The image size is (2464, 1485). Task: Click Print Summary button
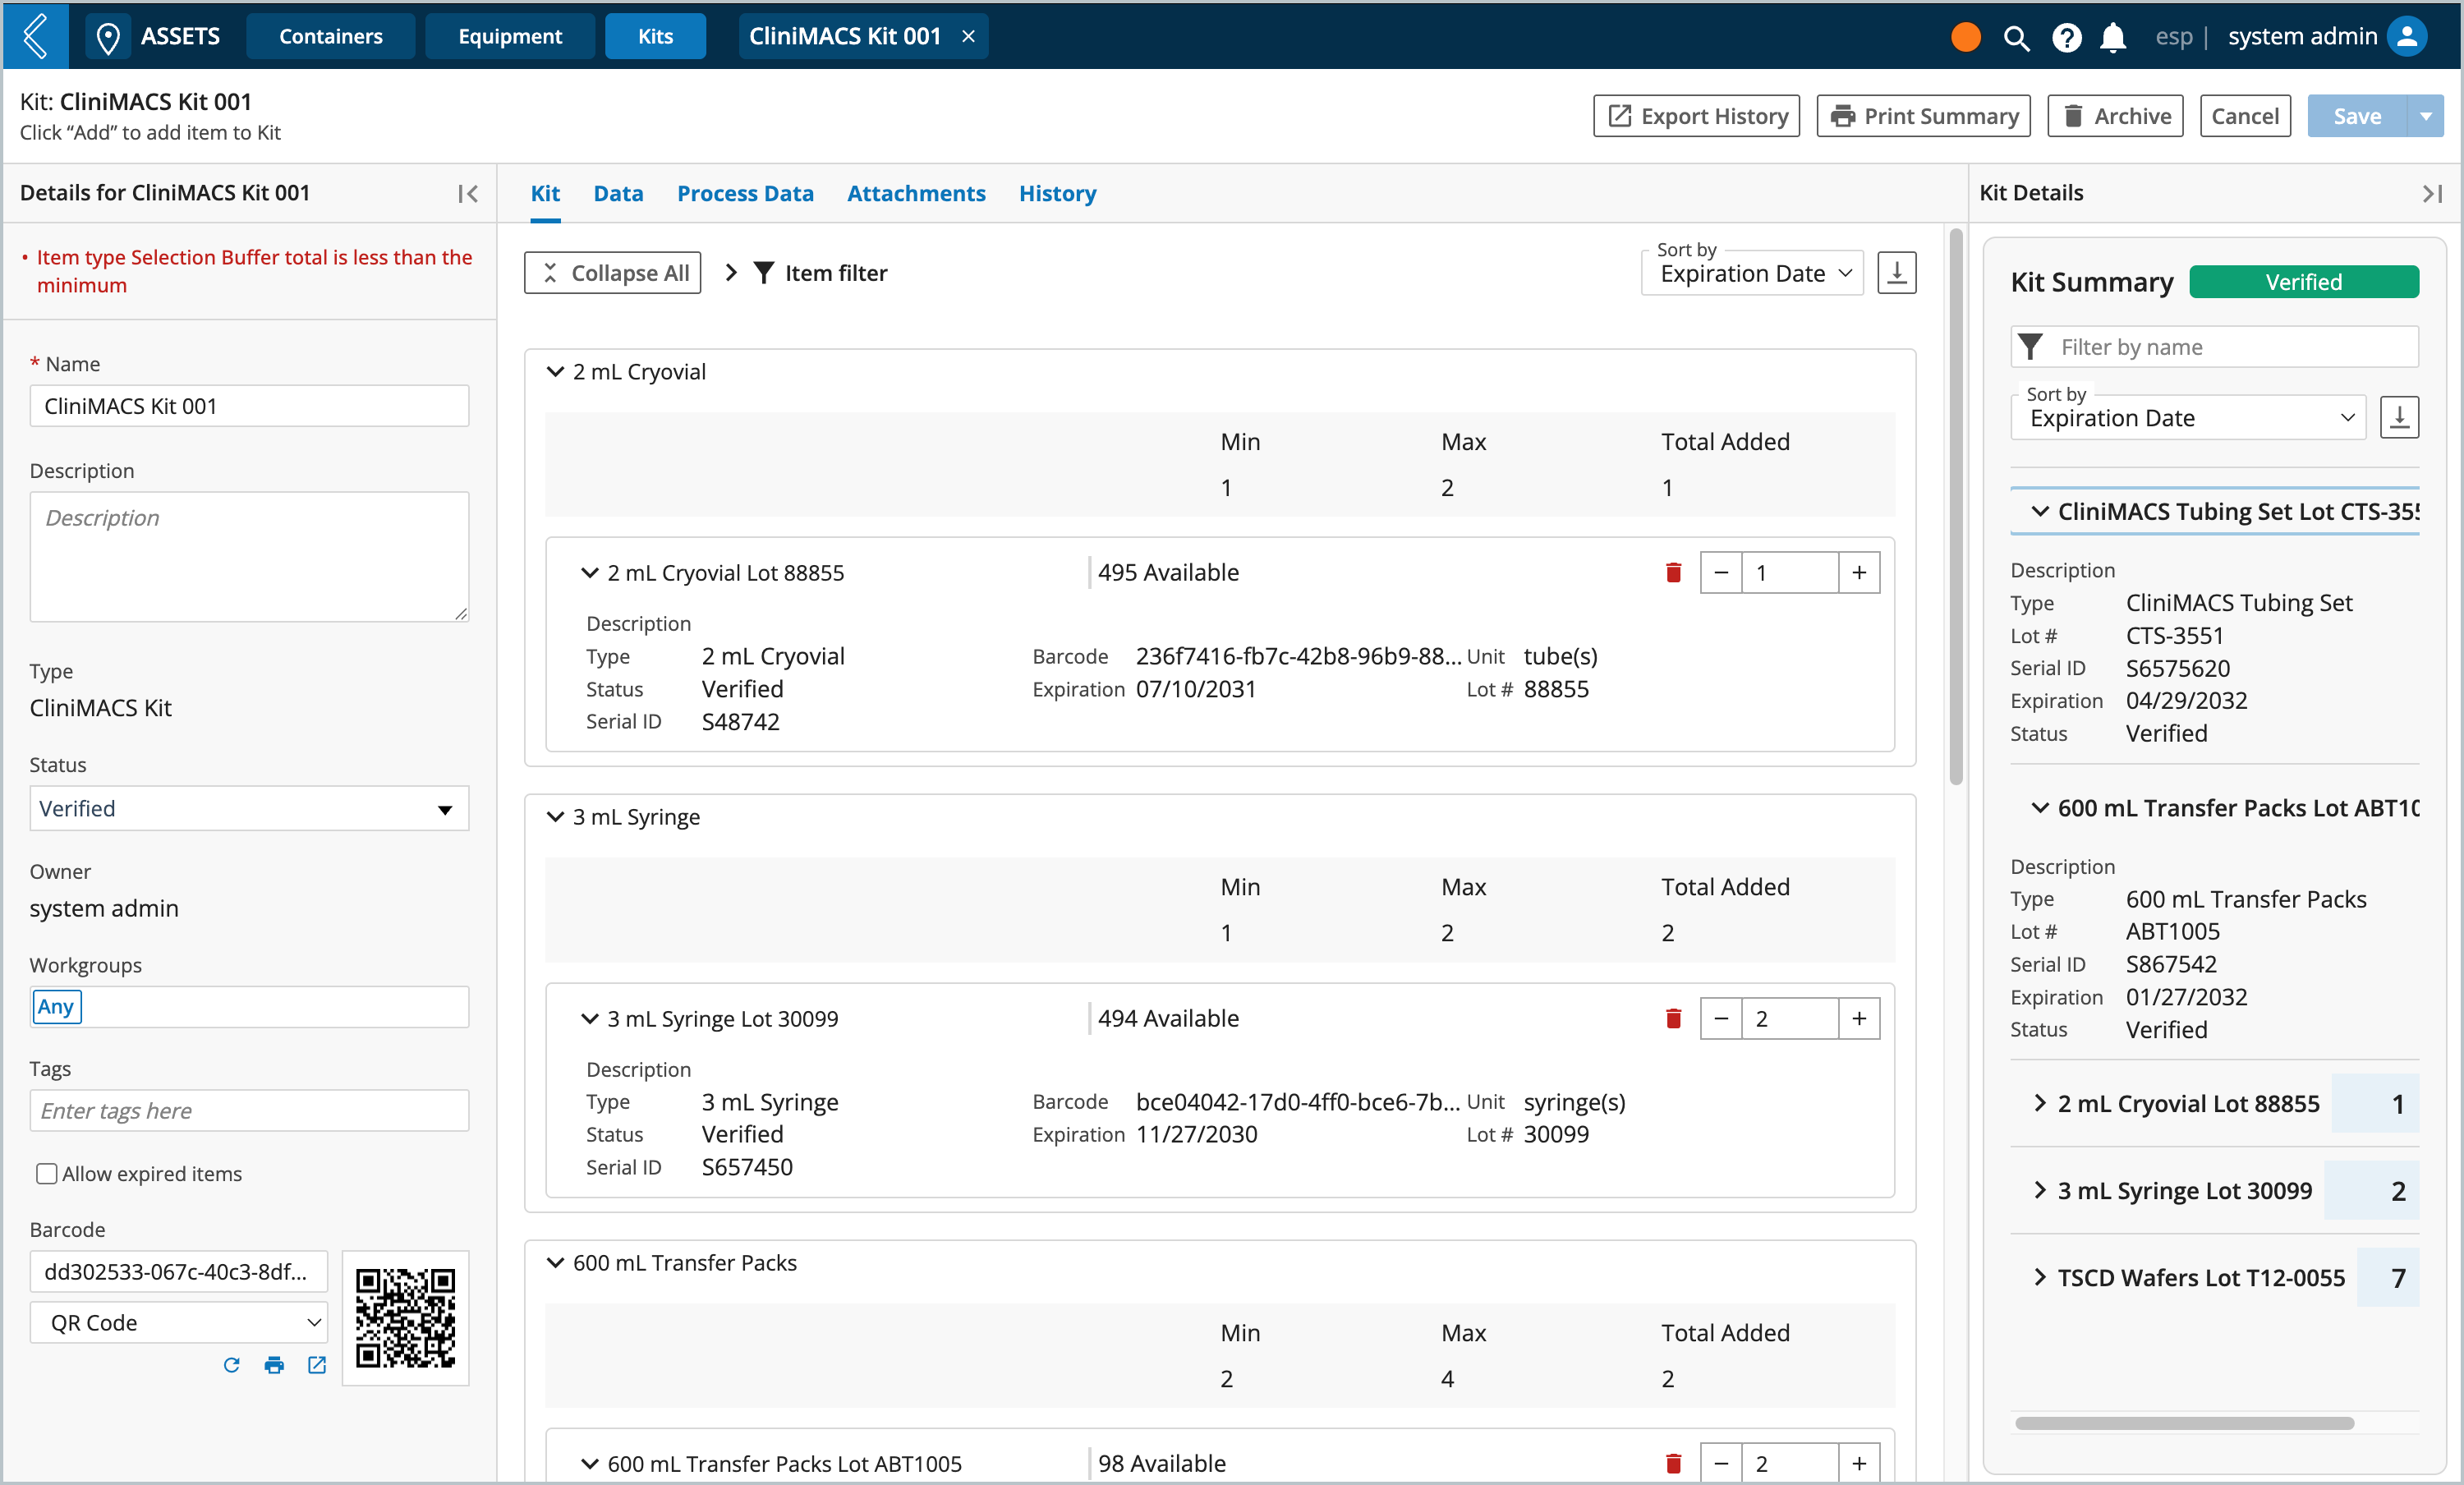pos(1924,116)
